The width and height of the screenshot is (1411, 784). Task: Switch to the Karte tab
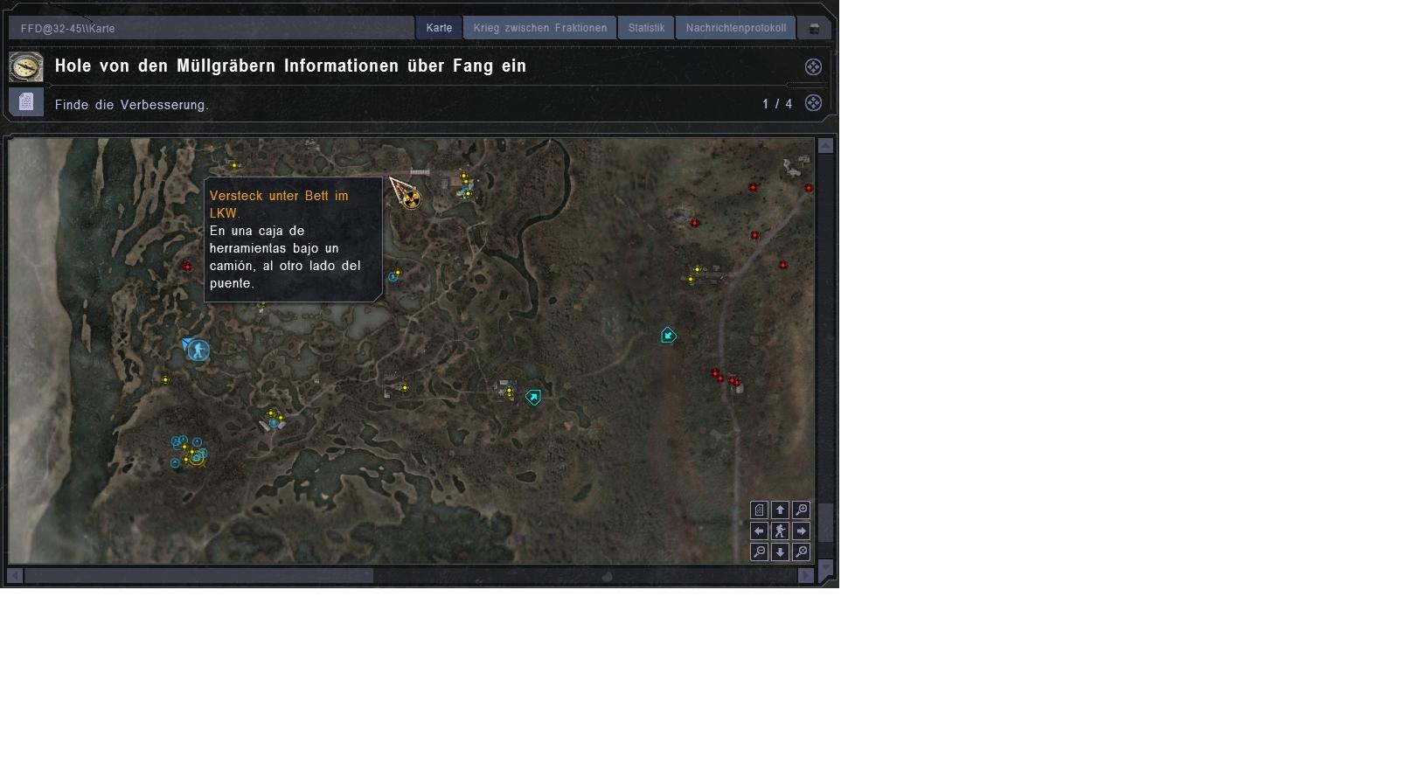point(439,28)
